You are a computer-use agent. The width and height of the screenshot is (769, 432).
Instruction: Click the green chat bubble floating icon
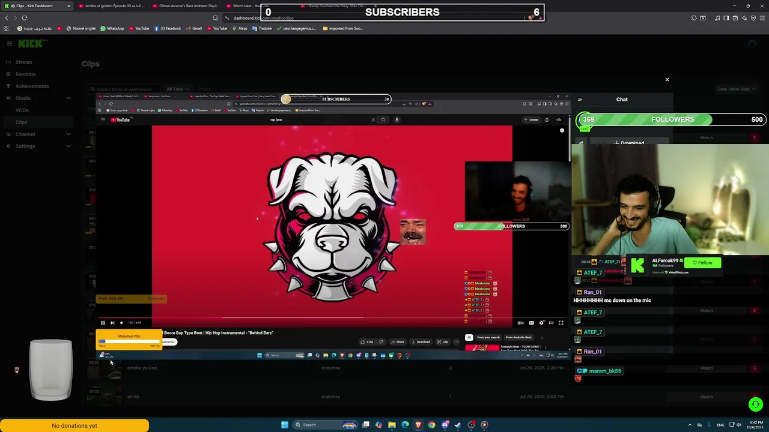(756, 404)
